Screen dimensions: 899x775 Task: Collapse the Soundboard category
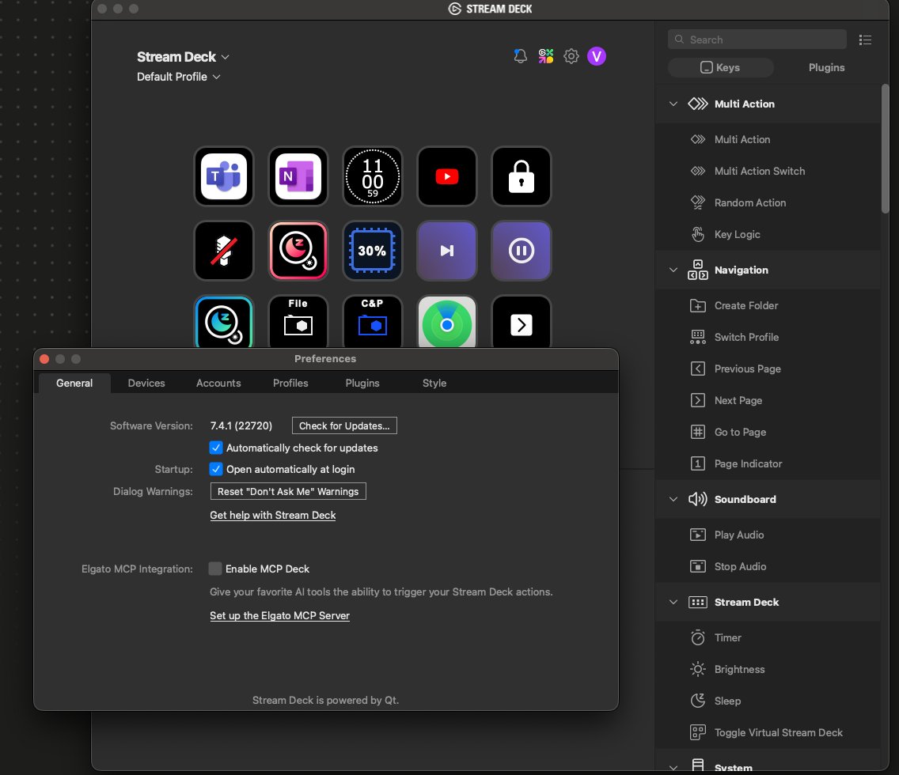pos(673,499)
